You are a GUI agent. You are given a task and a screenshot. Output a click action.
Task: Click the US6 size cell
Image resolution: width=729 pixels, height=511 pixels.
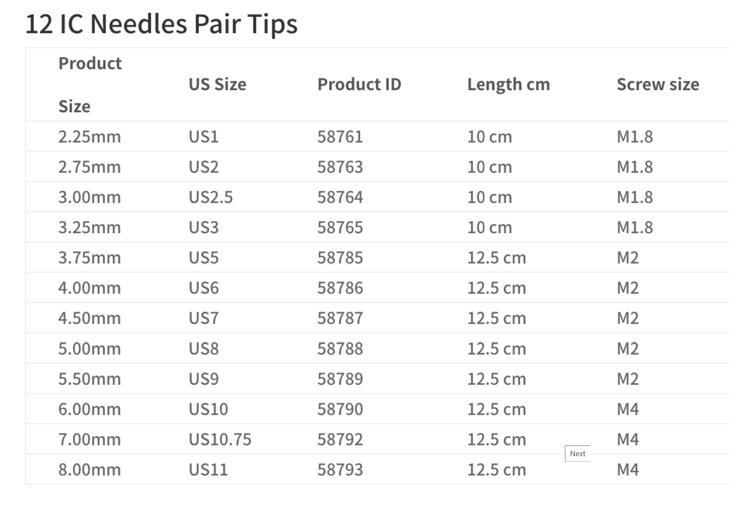pos(204,288)
